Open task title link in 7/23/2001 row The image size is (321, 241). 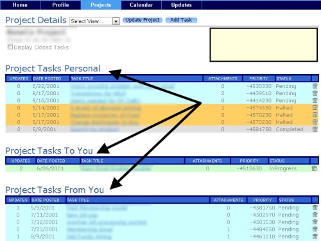tap(90, 229)
